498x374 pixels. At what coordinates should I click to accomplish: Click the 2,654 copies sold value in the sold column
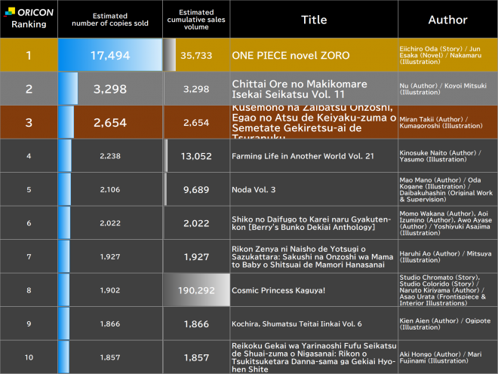[110, 123]
